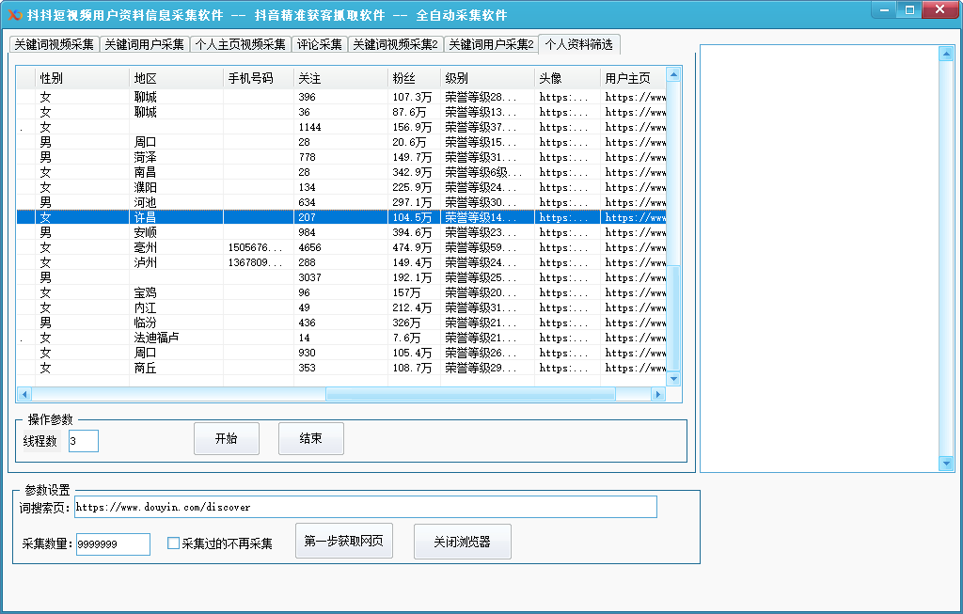Screen dimensions: 963x614
Task: Select the row with region 内江
Action: click(341, 307)
